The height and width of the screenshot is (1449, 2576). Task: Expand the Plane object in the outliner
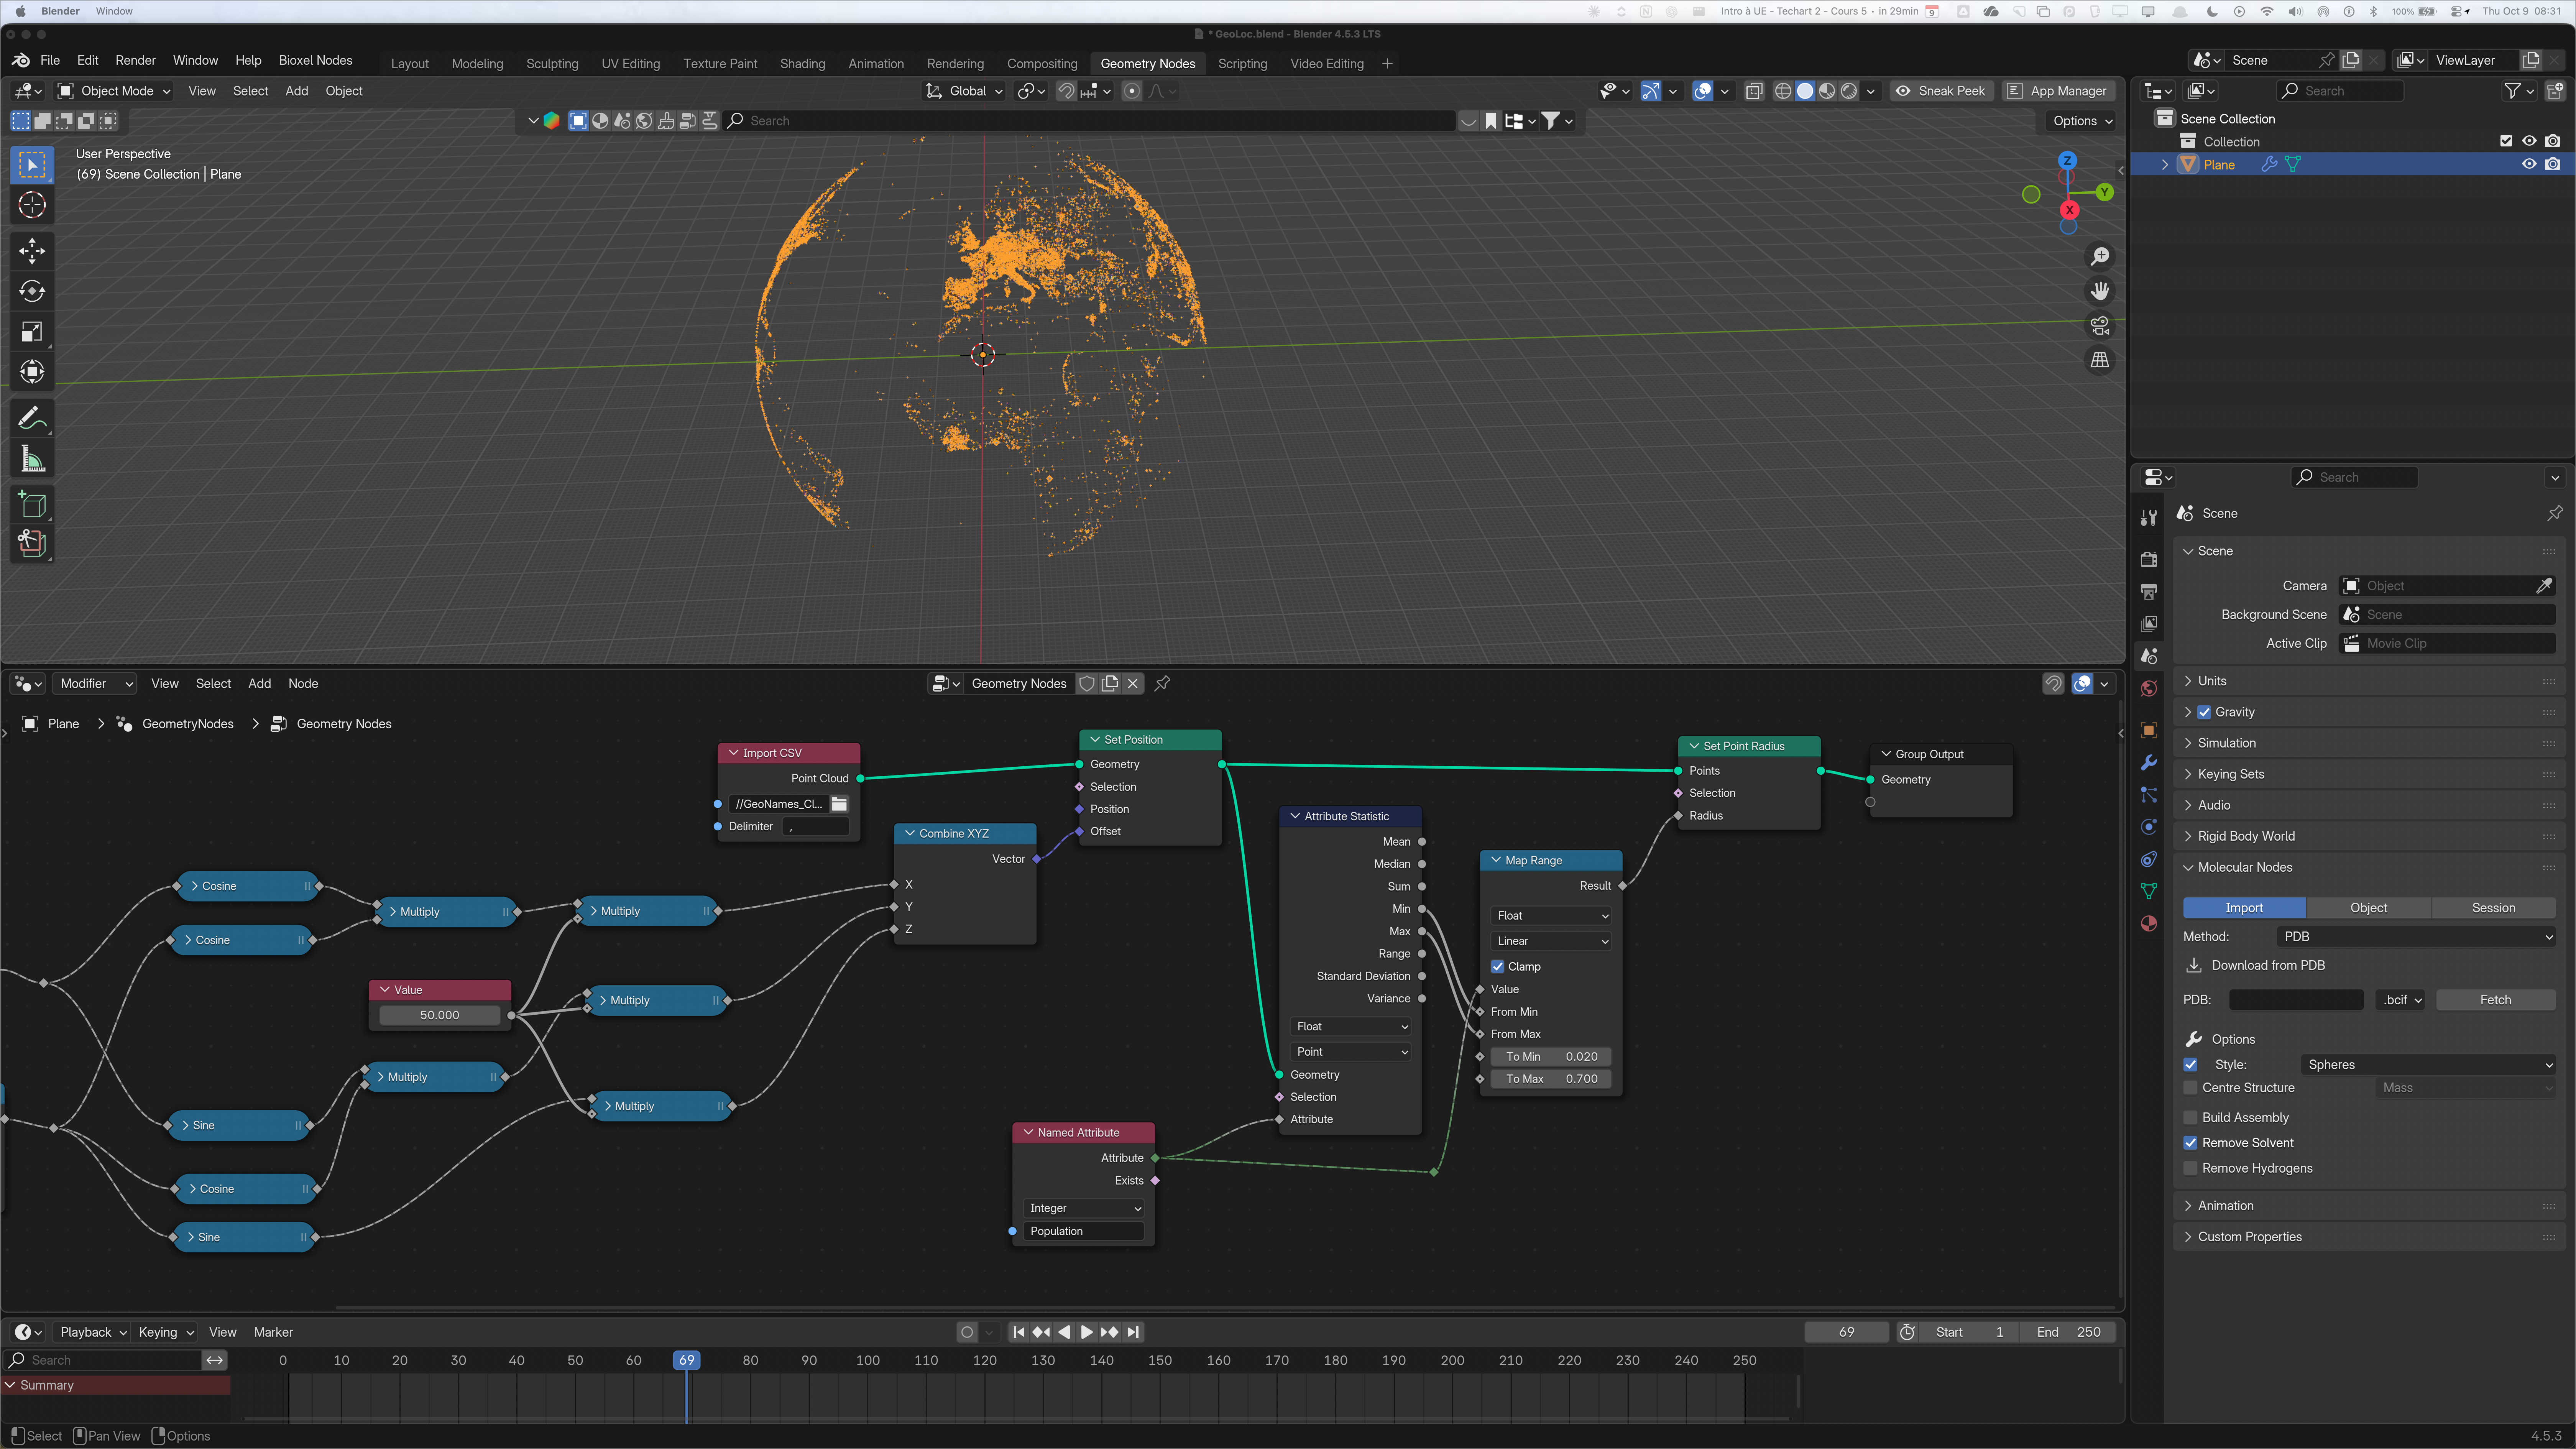[2166, 165]
